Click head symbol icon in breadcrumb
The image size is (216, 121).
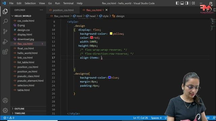coord(87,16)
